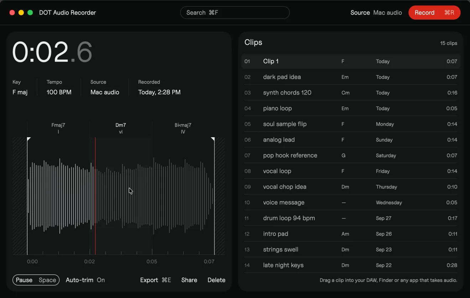Open the 'drum loop 94 bpm' clip
The width and height of the screenshot is (470, 298).
coord(351,218)
